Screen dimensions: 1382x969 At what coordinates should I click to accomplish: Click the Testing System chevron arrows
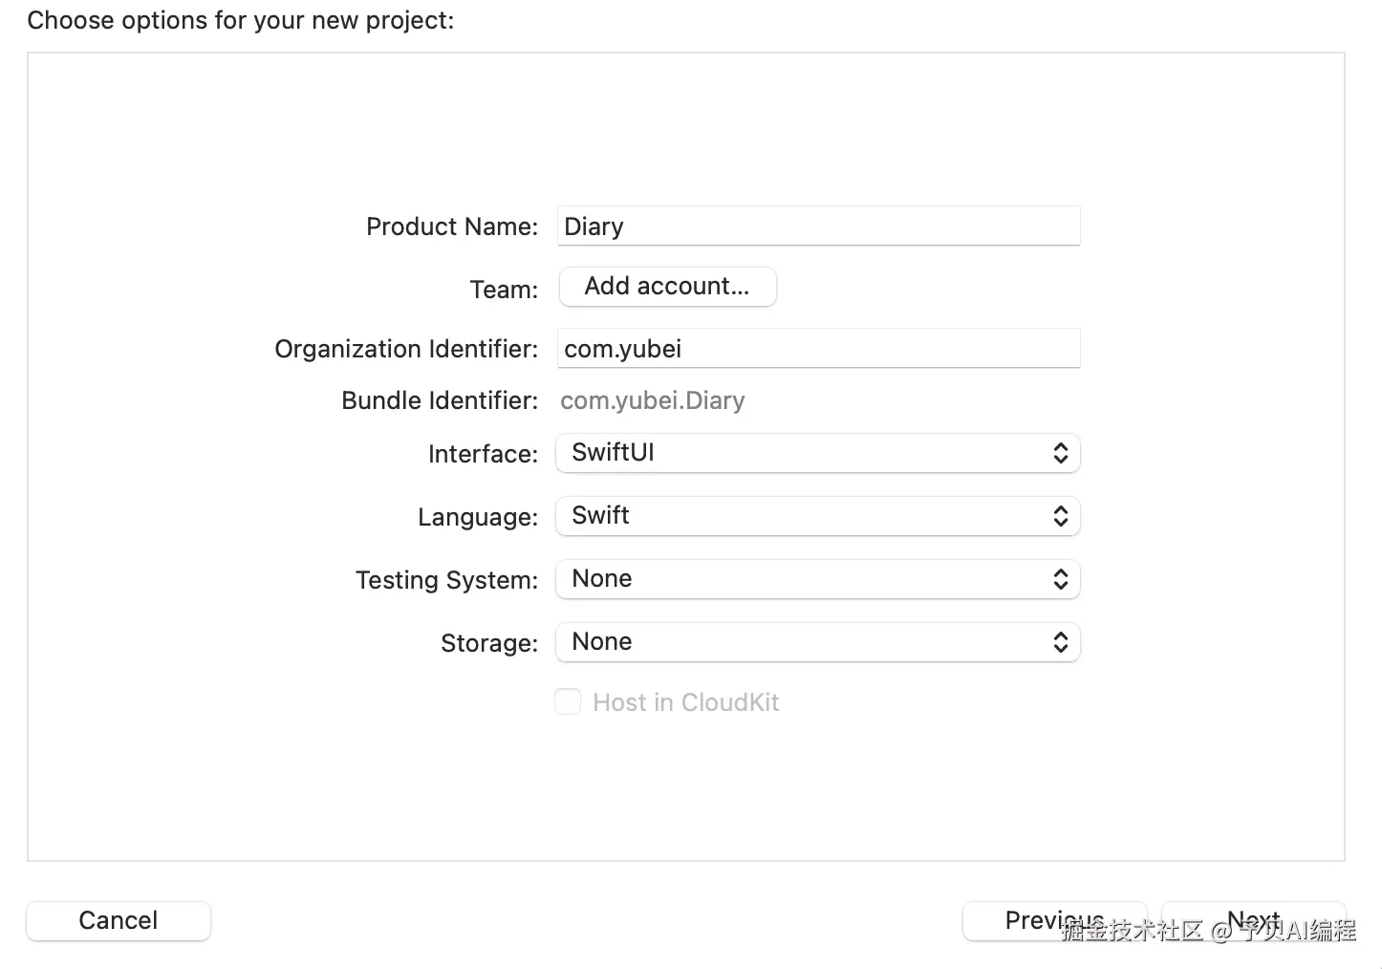tap(1060, 579)
